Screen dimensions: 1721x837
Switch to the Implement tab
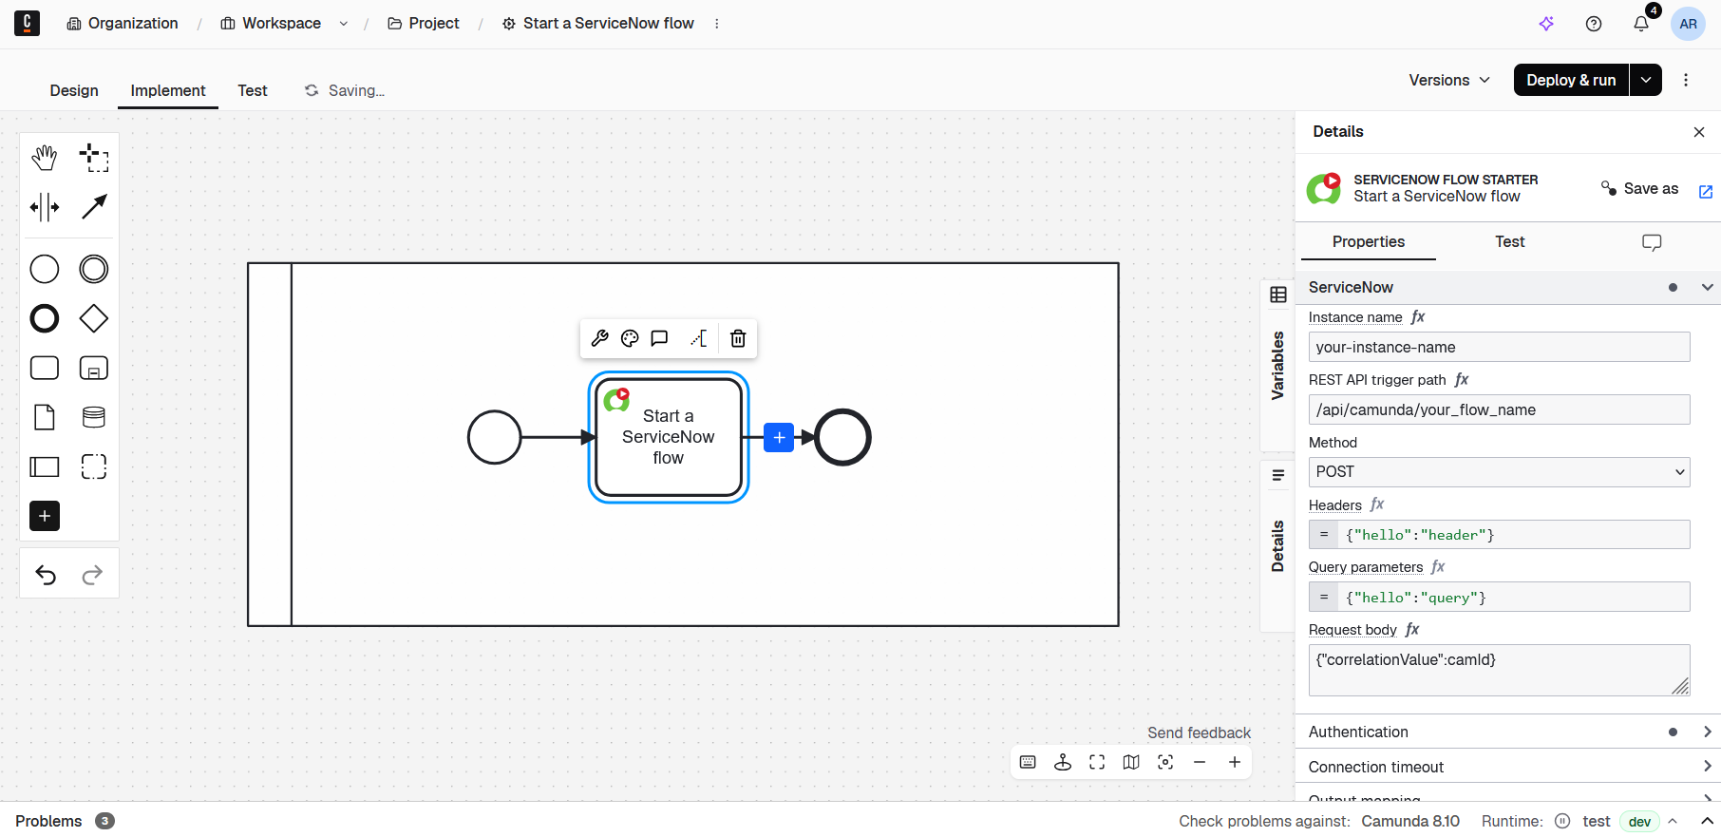tap(168, 90)
